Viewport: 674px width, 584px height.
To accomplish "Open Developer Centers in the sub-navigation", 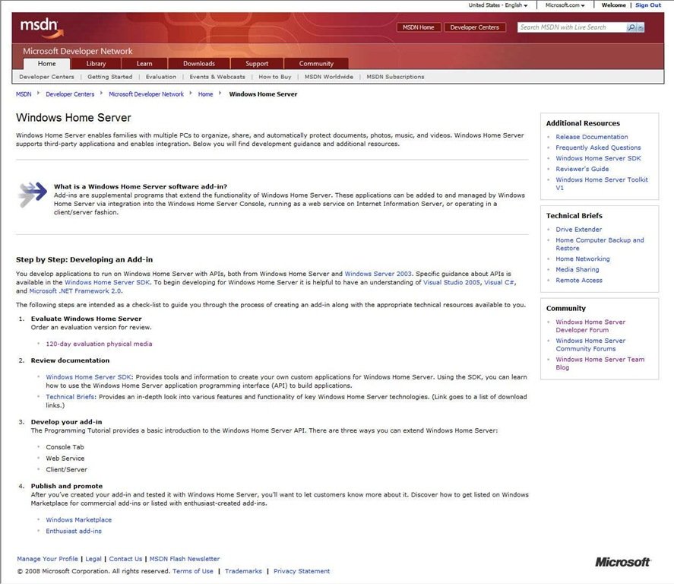I will 46,77.
